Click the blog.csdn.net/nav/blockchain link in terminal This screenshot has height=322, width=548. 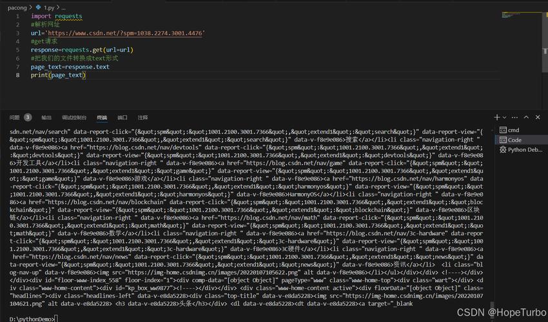[106, 202]
